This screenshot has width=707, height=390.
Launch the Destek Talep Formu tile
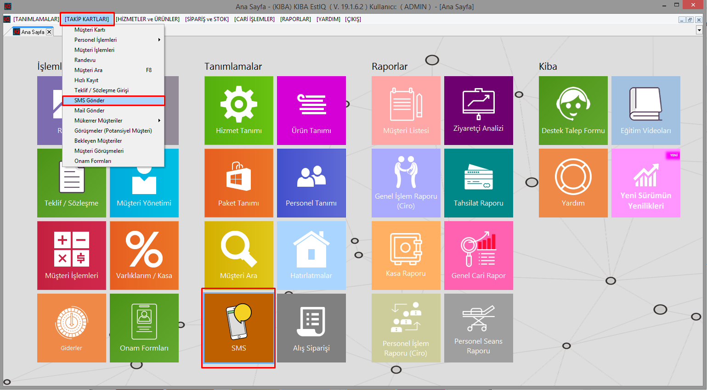coord(573,110)
